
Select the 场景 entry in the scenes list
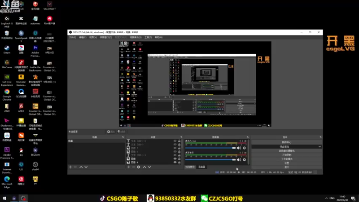click(96, 141)
